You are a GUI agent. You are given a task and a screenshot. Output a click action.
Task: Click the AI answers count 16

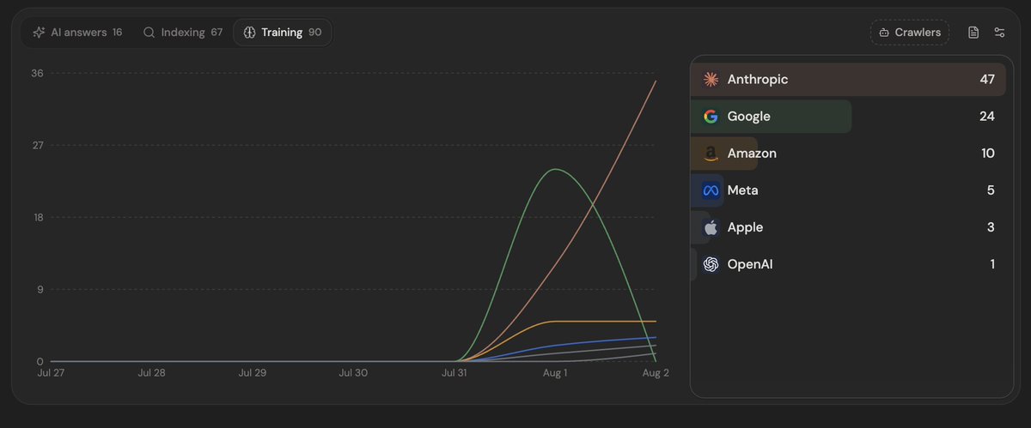(x=117, y=33)
